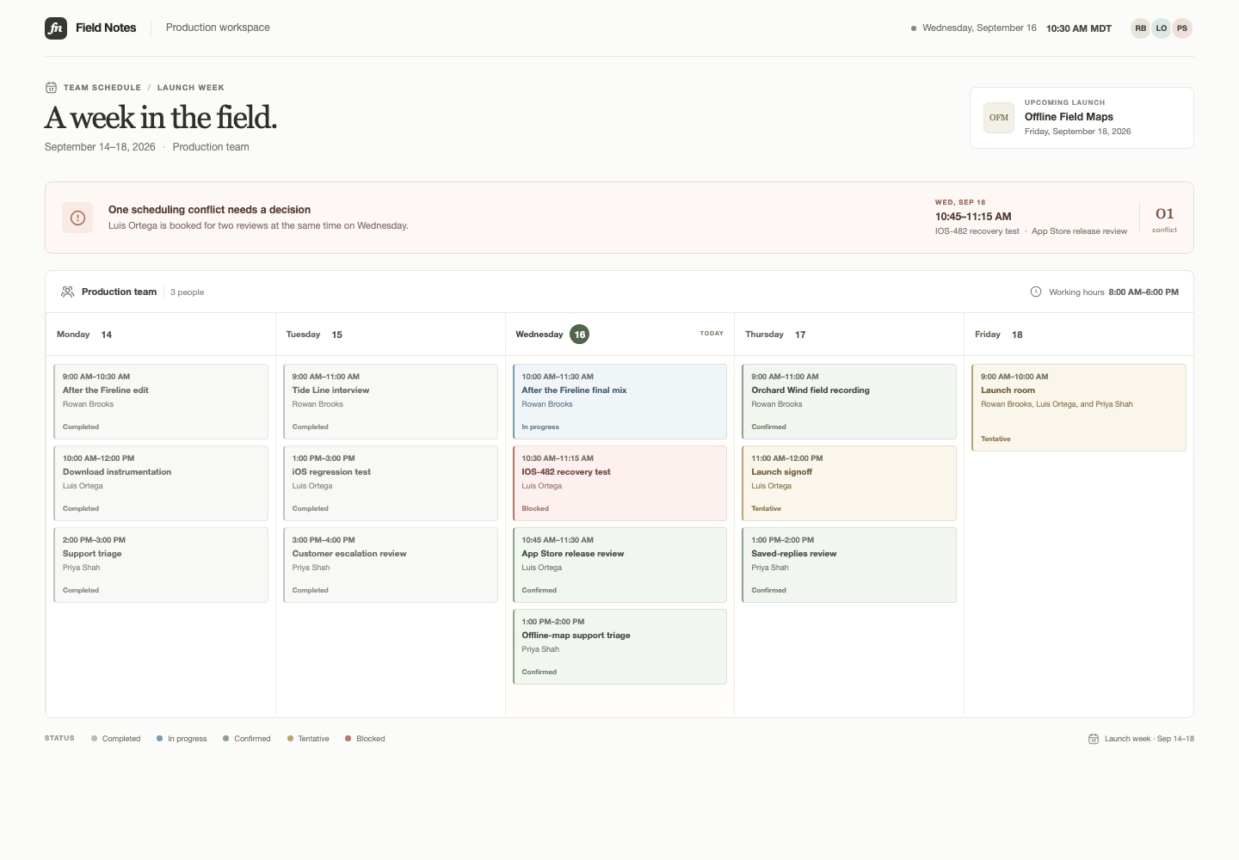Click the TODAY label in Wednesday header
Viewport: 1239px width, 860px height.
pyautogui.click(x=712, y=334)
